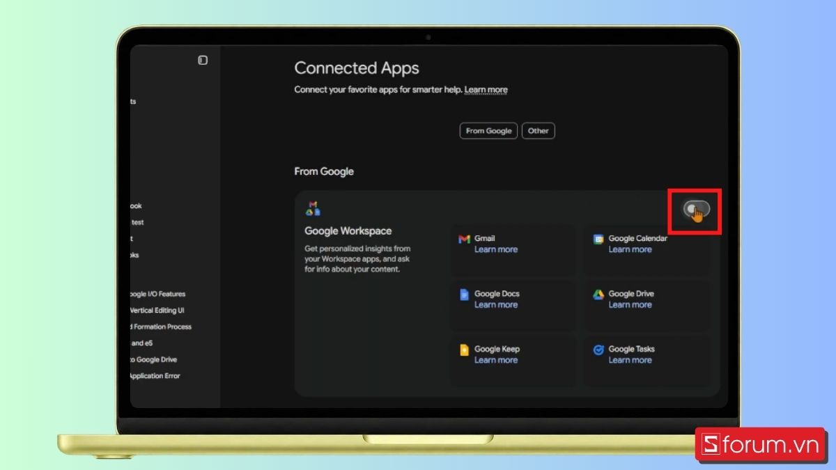Open the Formation Process chat in sidebar
This screenshot has height=470, width=836.
[x=161, y=327]
